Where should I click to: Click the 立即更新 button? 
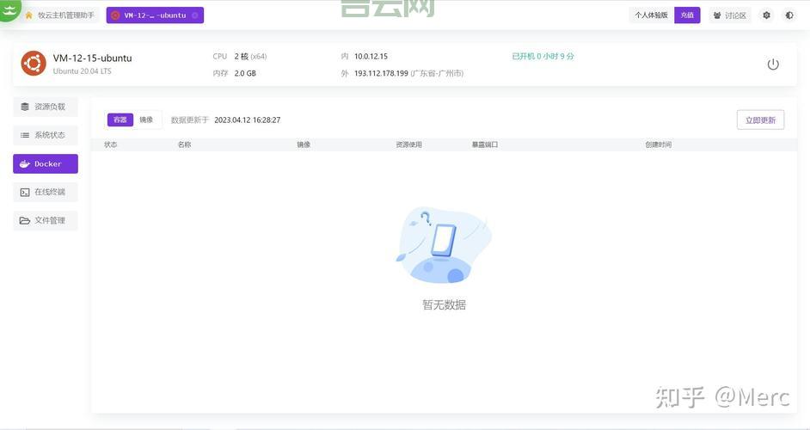point(760,120)
